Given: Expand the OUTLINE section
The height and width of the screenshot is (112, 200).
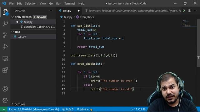Looking at the screenshot, I should click(x=12, y=105).
